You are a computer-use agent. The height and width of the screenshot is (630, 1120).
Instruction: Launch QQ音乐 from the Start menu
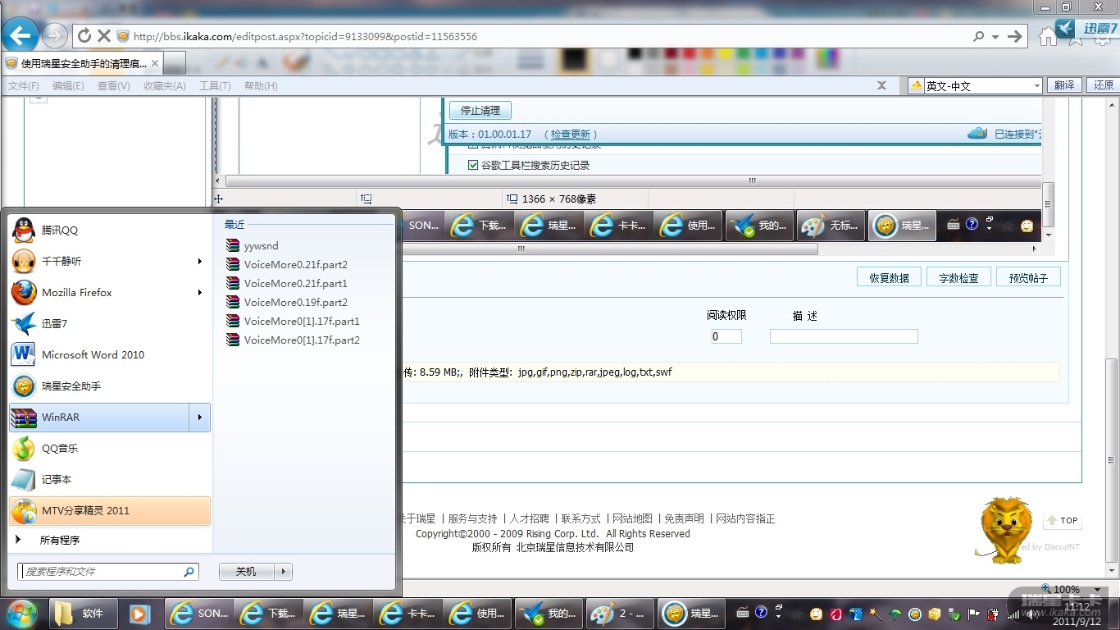(110, 449)
